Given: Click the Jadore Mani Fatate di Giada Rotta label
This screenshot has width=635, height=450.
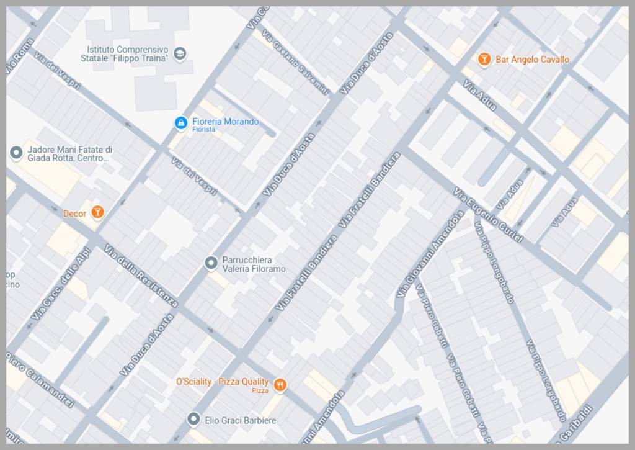Looking at the screenshot, I should coord(69,154).
